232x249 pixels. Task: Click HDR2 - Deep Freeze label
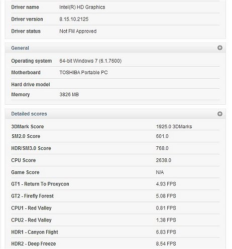click(x=34, y=243)
